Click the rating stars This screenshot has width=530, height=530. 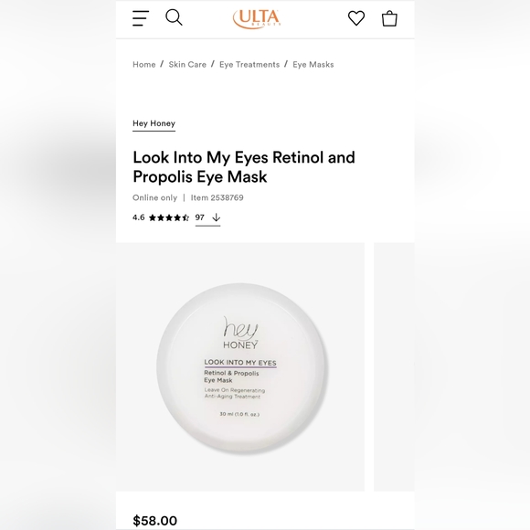coord(169,217)
